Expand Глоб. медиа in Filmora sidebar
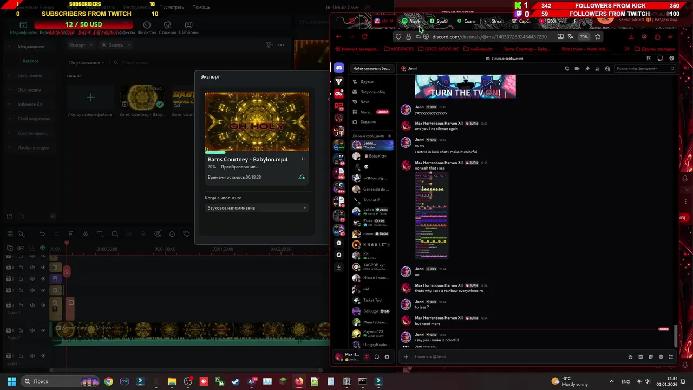The height and width of the screenshot is (390, 693). (9, 75)
